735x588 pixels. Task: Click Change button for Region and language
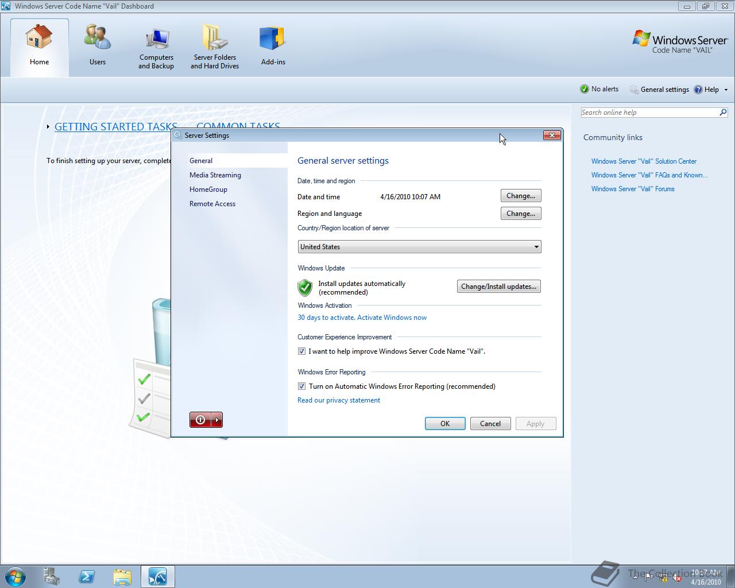pos(521,214)
